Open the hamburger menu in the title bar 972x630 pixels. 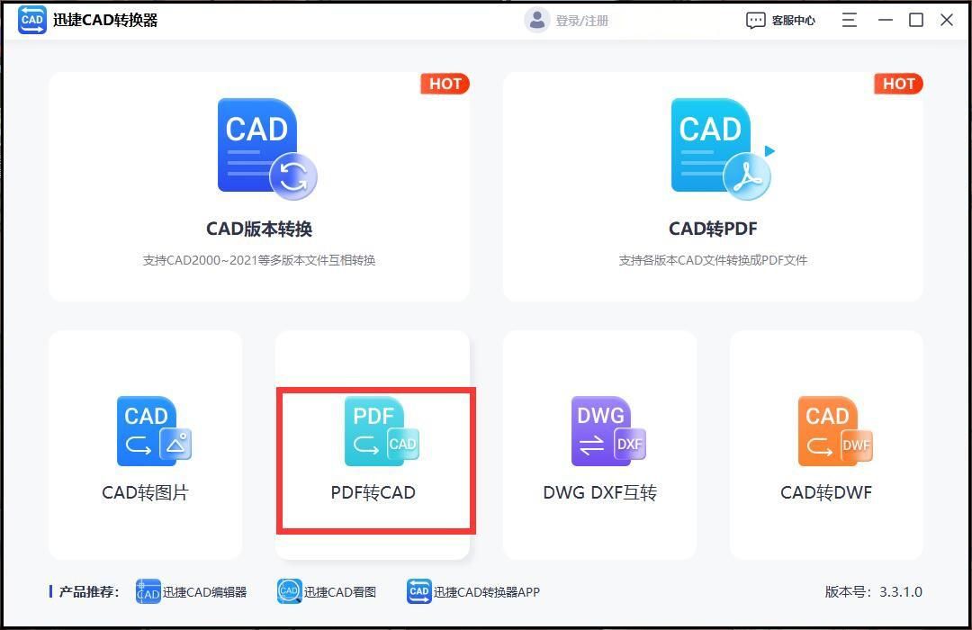tap(849, 19)
